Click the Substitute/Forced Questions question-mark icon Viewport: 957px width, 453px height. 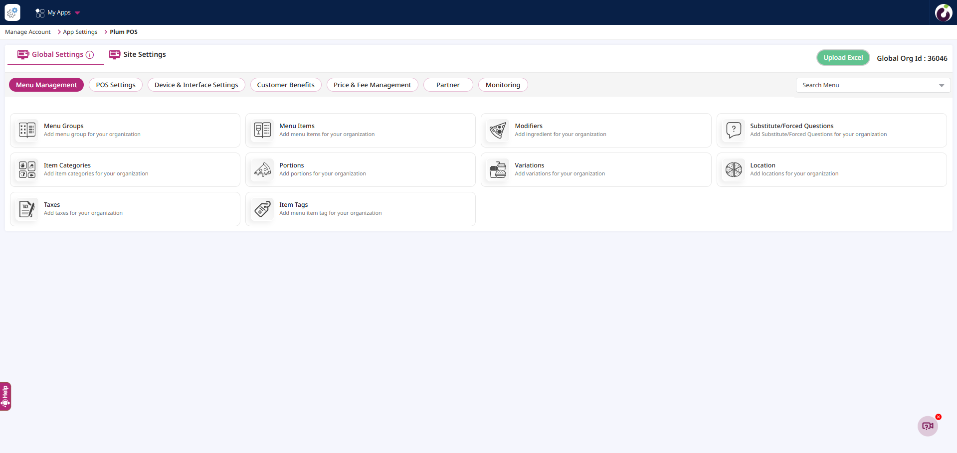click(733, 130)
